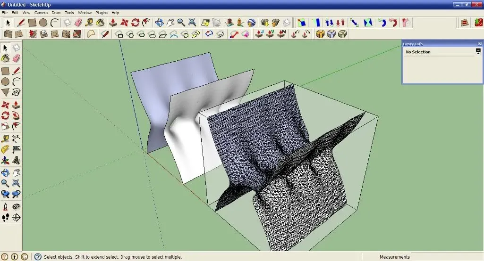Pick the Polygon tool in left toolbar

5,92
